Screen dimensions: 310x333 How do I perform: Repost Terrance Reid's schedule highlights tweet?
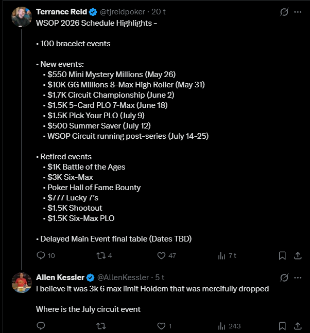click(x=101, y=255)
